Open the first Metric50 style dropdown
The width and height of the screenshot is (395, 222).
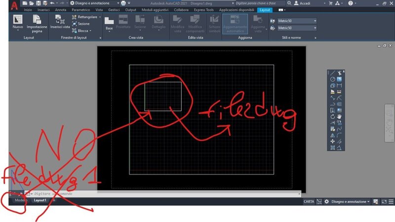click(297, 21)
